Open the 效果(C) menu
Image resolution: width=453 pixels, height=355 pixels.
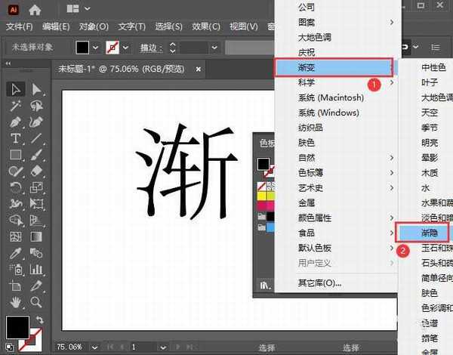tap(206, 27)
